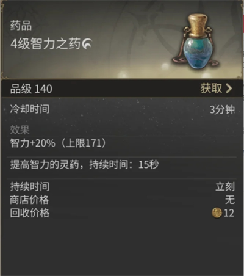Viewport: 244px width, 276px height.
Task: Click the description mentioning 15秒 duration
Action: click(84, 164)
